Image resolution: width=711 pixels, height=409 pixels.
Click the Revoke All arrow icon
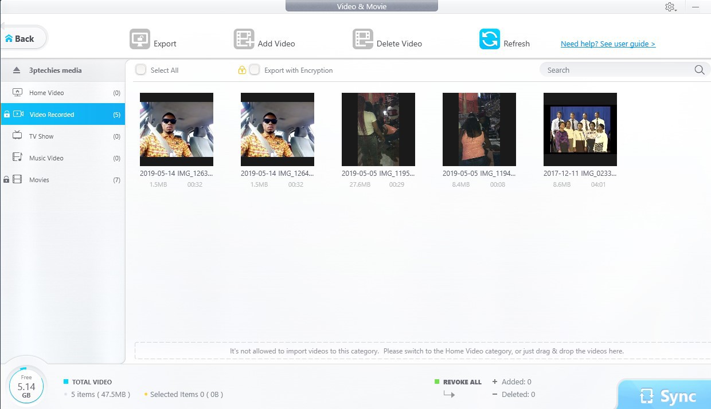(449, 394)
